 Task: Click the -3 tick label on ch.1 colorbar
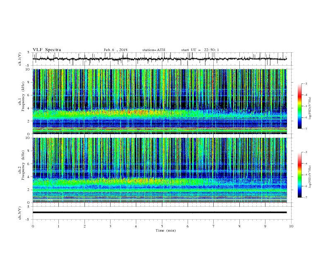coord(305,83)
